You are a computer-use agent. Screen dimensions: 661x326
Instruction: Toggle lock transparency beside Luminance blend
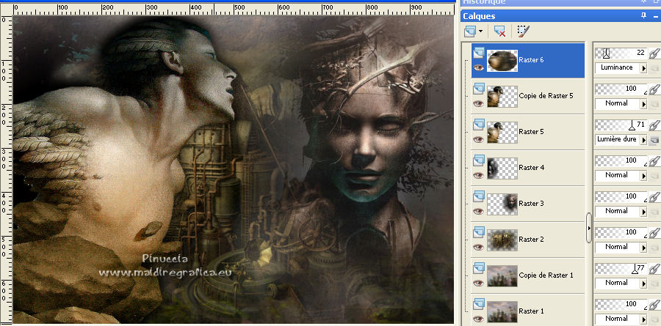[654, 69]
